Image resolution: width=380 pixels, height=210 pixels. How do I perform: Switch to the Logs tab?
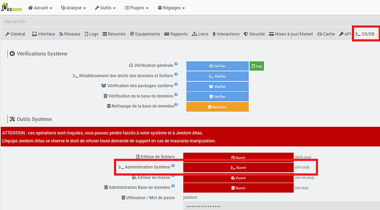(91, 34)
